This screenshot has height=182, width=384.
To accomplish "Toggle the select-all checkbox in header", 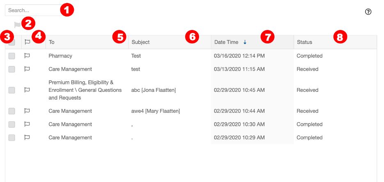I will tap(12, 42).
